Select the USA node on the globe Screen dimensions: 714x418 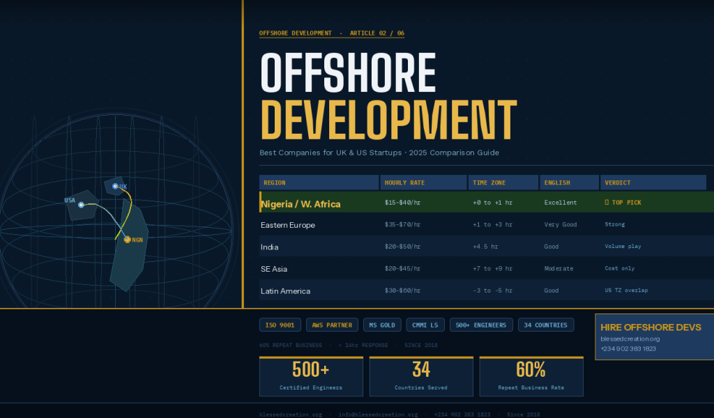tap(81, 204)
